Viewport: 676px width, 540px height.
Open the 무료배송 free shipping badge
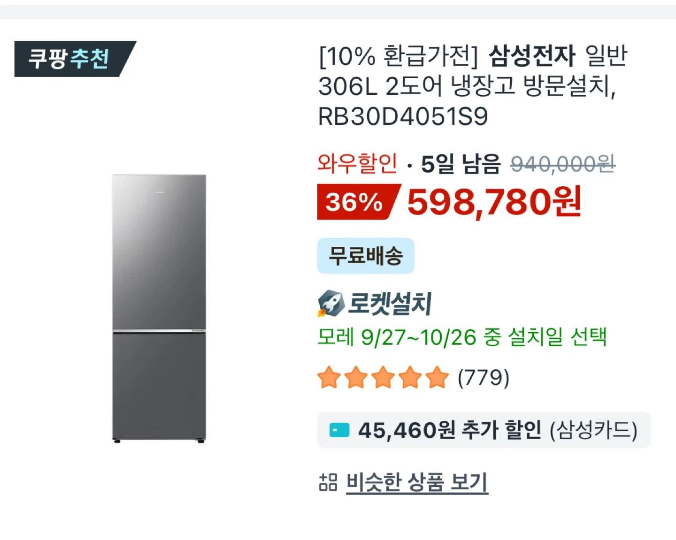coord(366,256)
